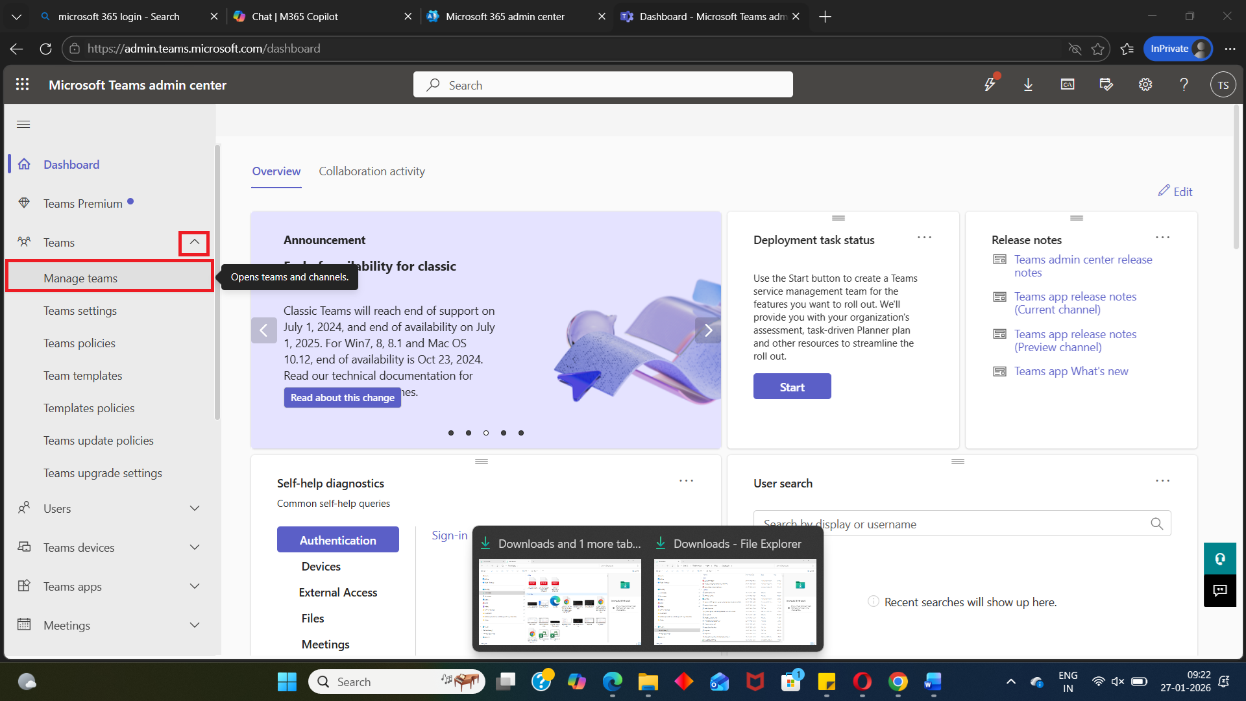The image size is (1246, 701).
Task: Toggle the navigation pane with hamburger icon
Action: tap(23, 124)
